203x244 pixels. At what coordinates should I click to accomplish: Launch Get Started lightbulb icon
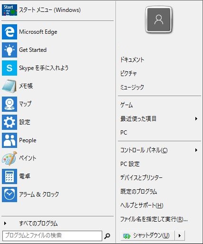(10, 50)
